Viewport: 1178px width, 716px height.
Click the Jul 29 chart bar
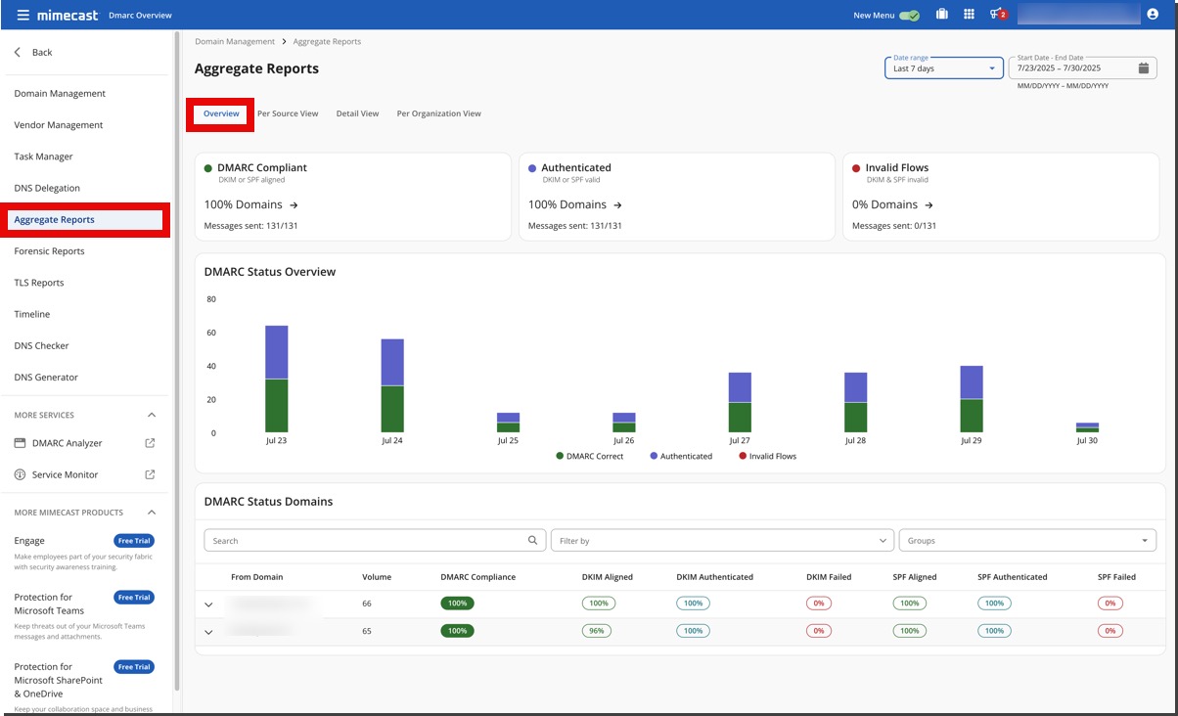(972, 399)
